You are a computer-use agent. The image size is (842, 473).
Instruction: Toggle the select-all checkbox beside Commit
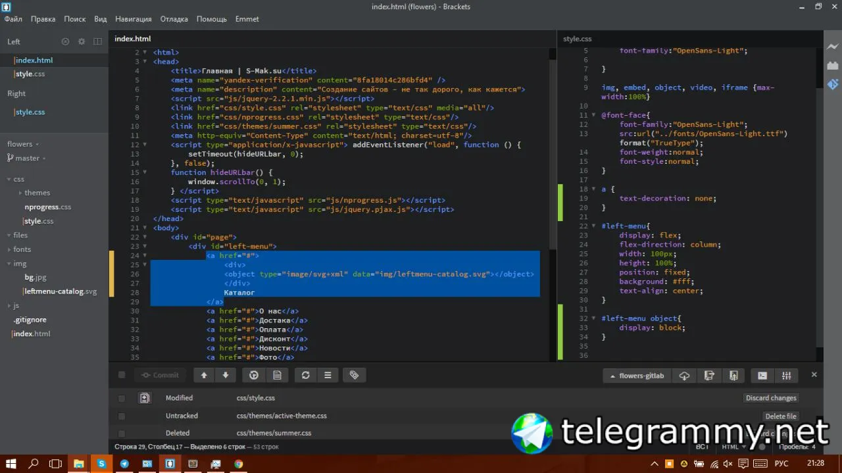[x=122, y=375]
